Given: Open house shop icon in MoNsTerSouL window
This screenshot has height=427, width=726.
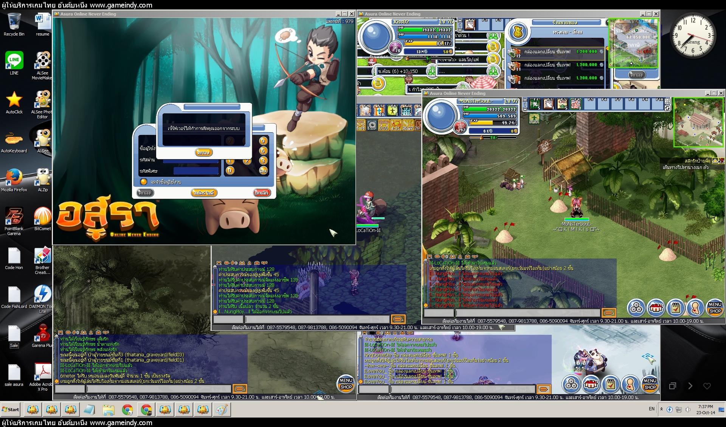Looking at the screenshot, I should pyautogui.click(x=656, y=308).
